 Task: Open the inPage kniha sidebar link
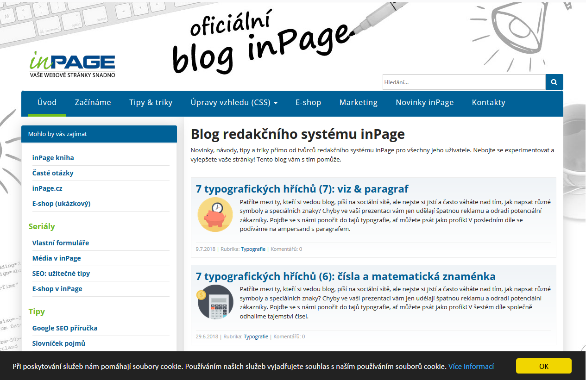[53, 158]
